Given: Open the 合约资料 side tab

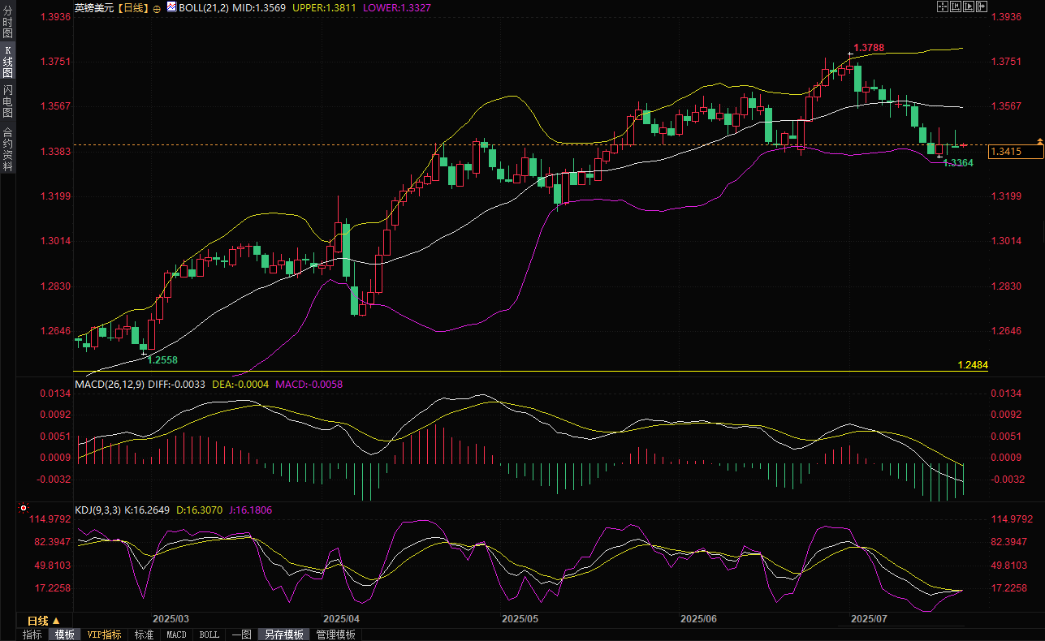Looking at the screenshot, I should pyautogui.click(x=7, y=148).
